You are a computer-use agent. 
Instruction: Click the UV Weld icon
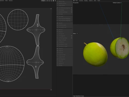(x=58, y=14)
